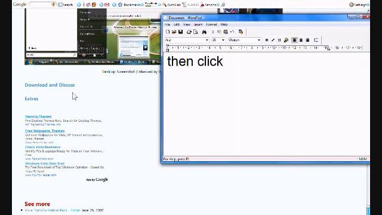The width and height of the screenshot is (382, 215).
Task: Toggle Bullets style in WordPad
Action: coord(316,40)
